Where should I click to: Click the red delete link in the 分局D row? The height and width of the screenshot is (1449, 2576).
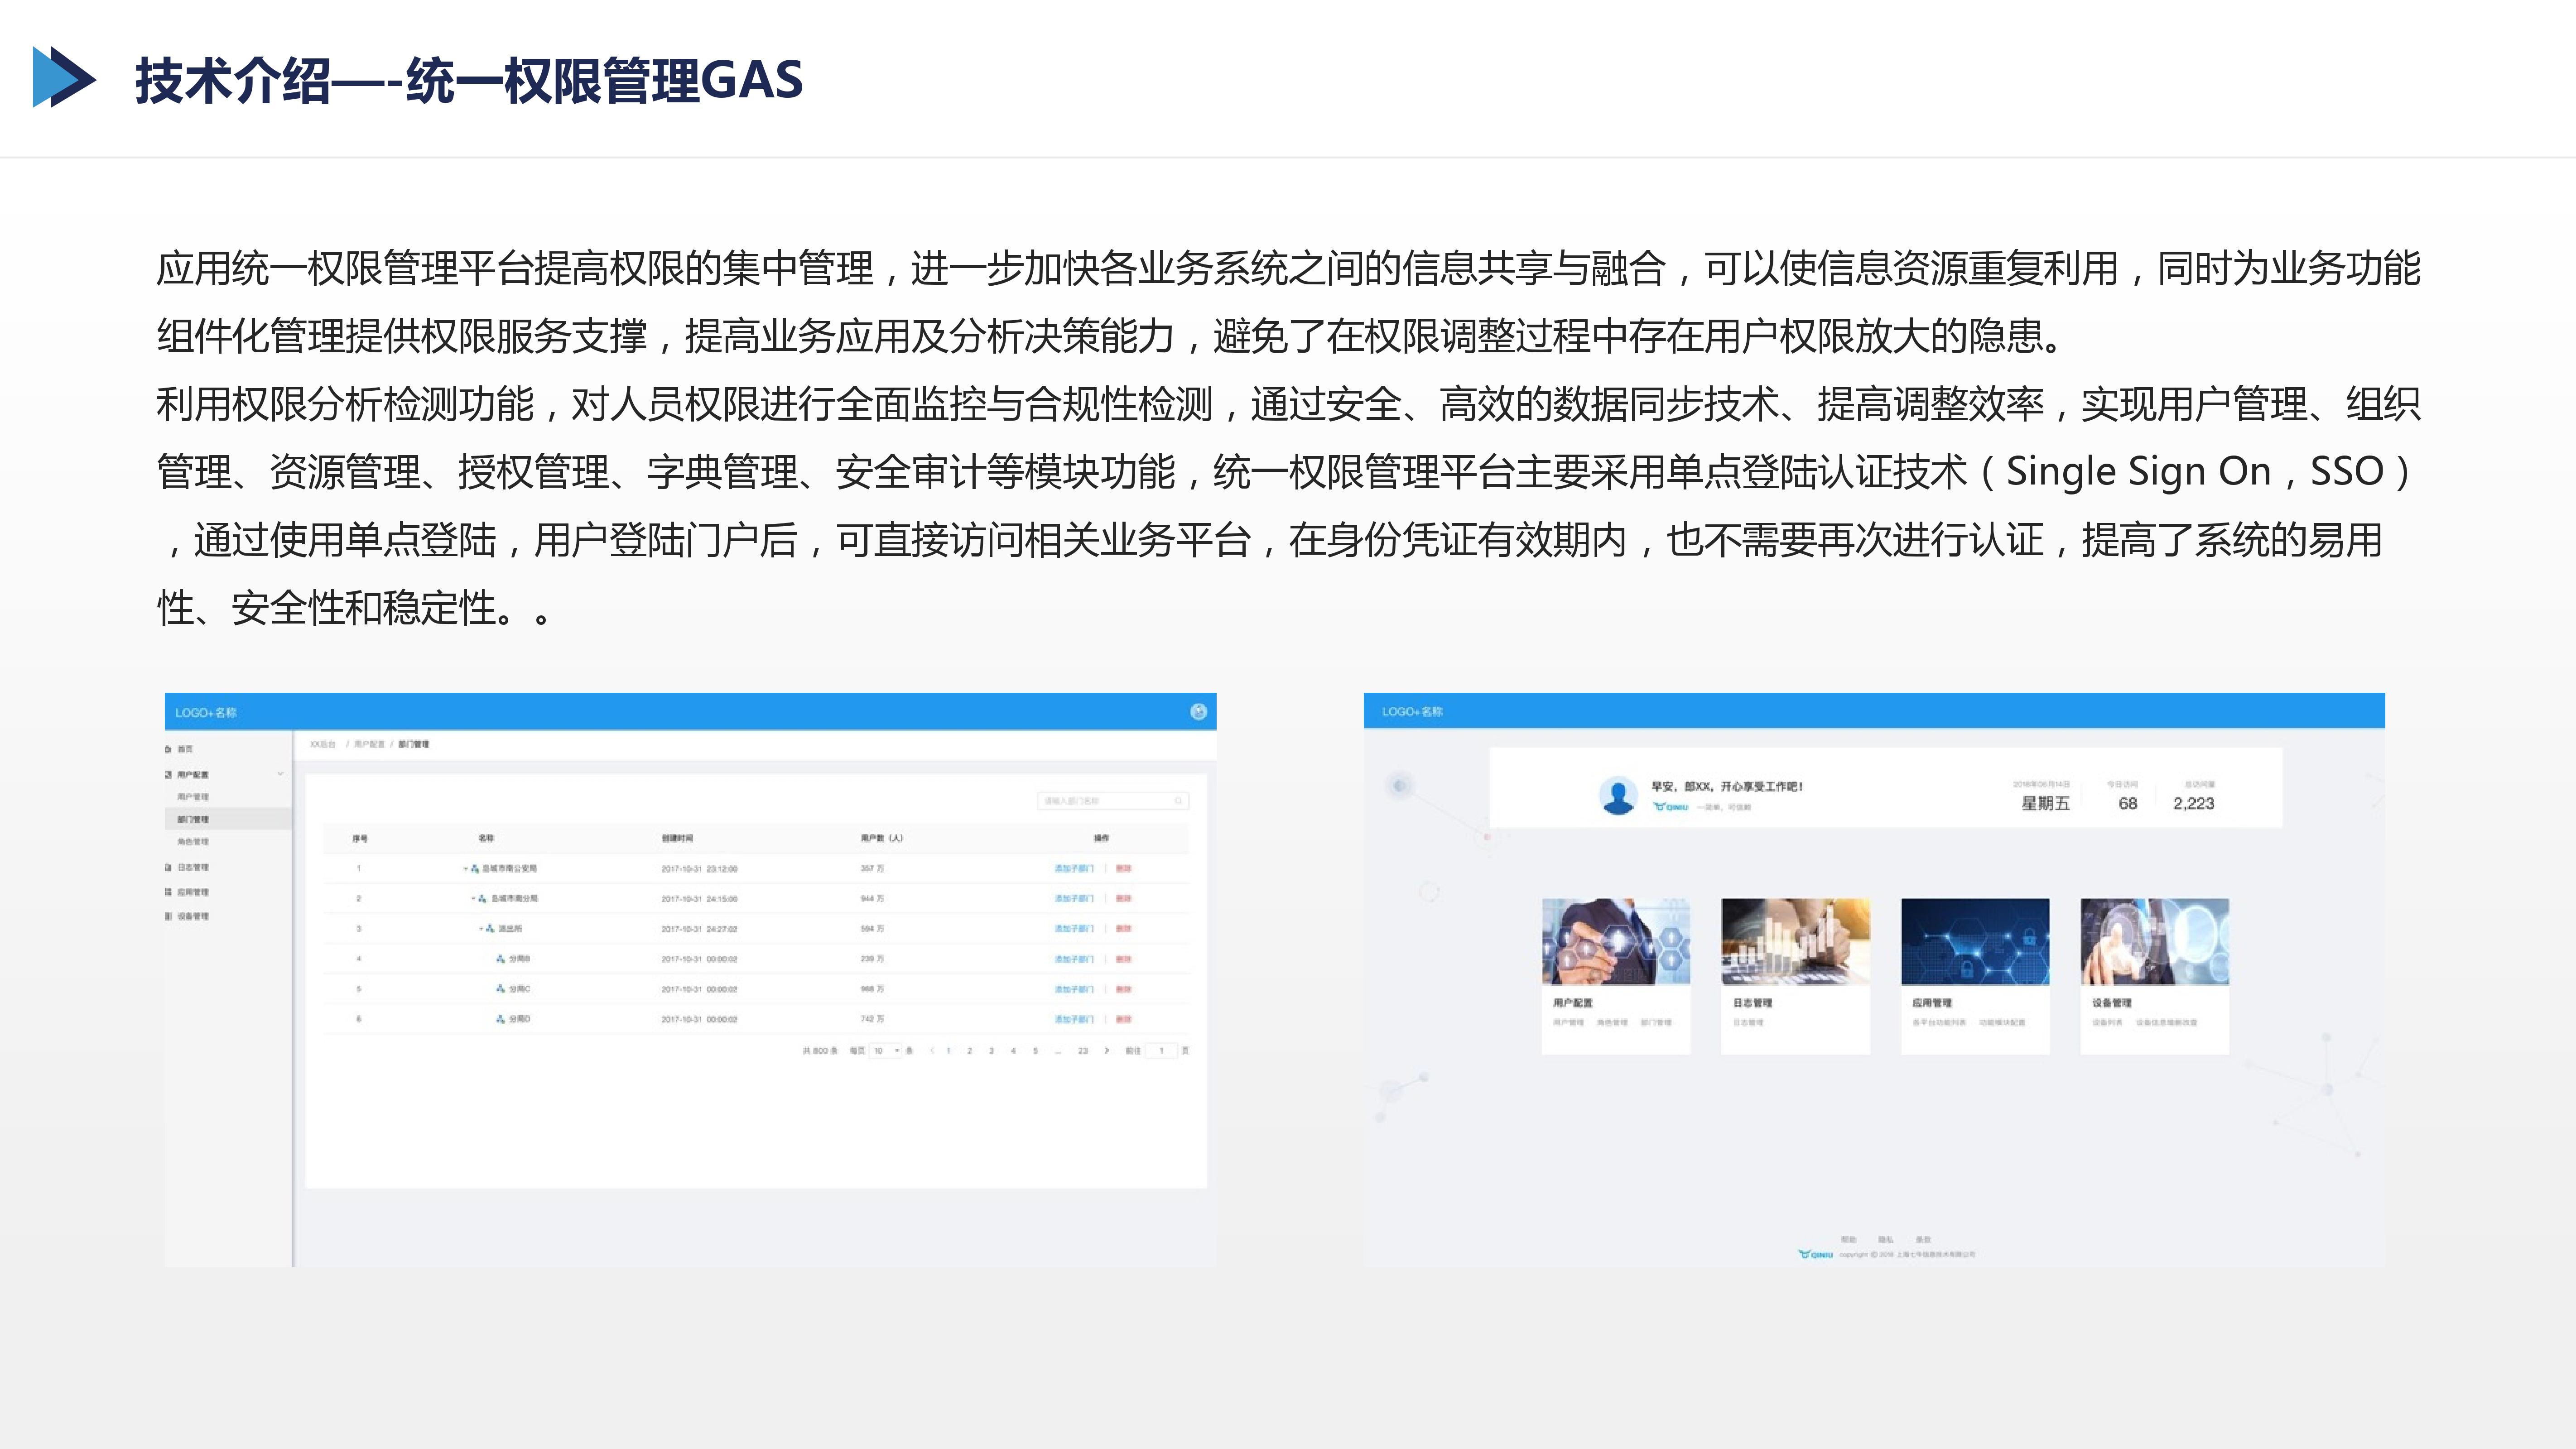point(1124,1019)
